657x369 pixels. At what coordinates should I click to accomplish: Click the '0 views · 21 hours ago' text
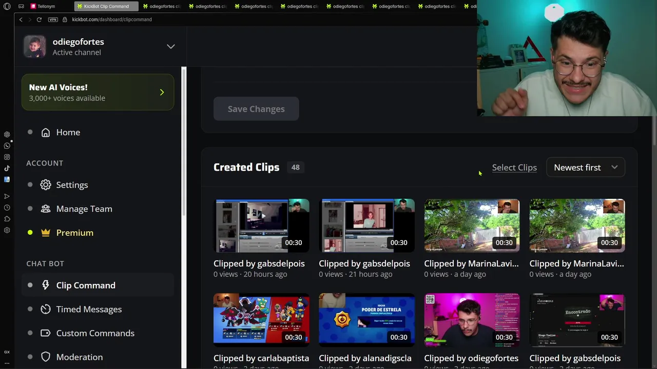355,274
